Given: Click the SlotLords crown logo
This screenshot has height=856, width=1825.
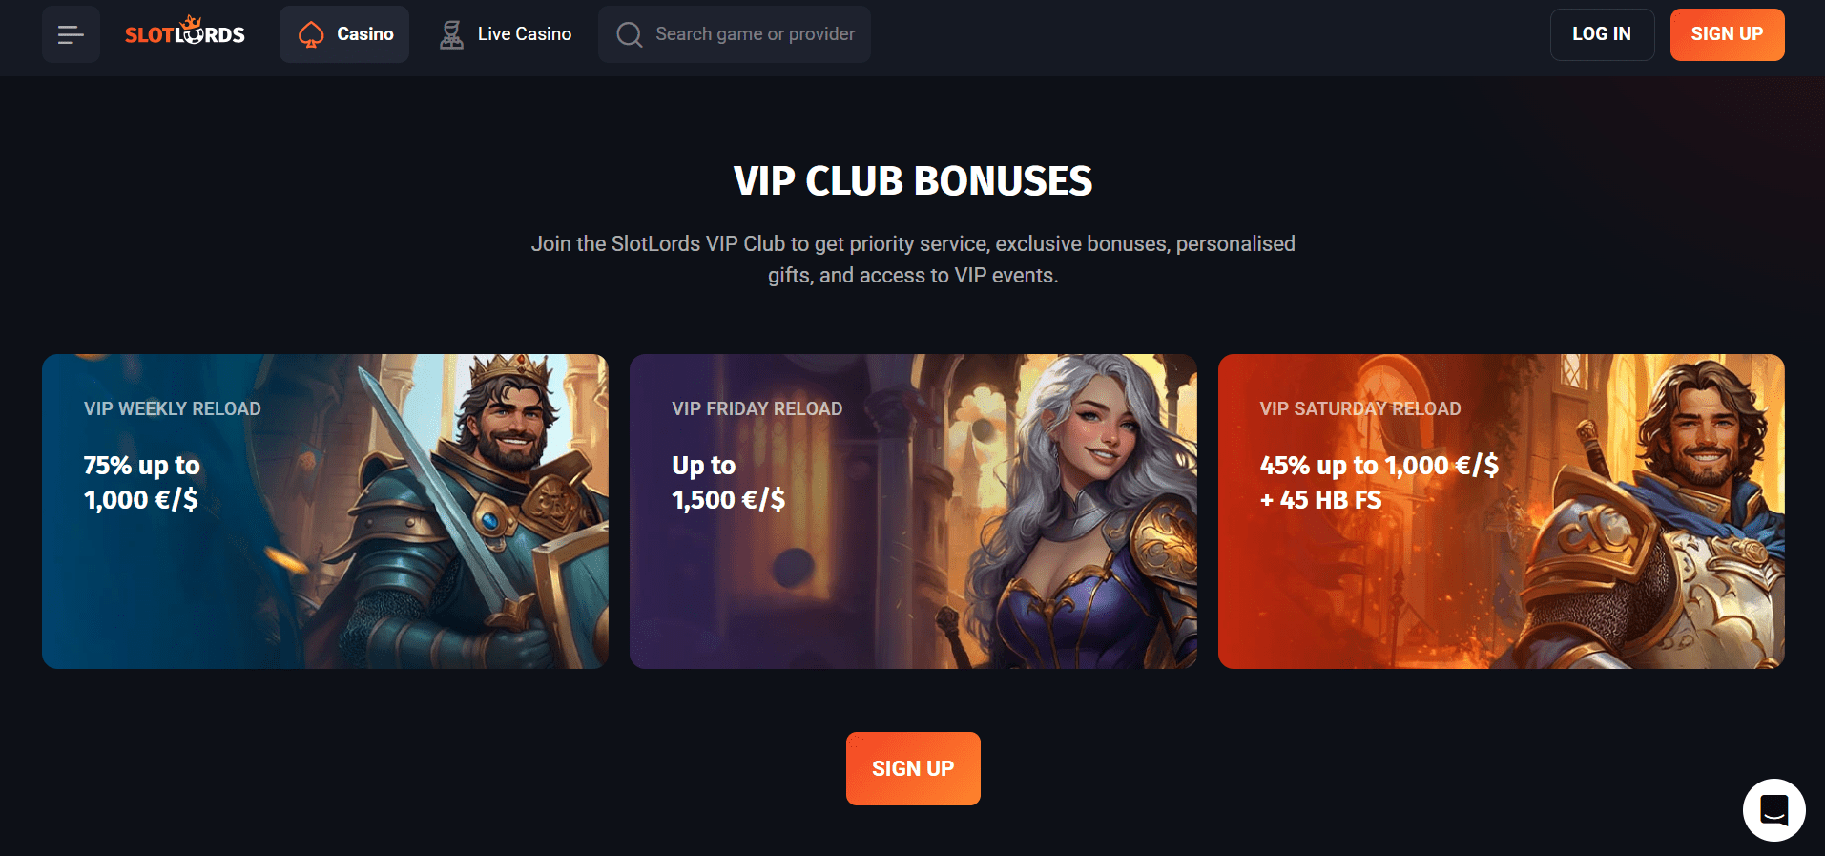Looking at the screenshot, I should coord(185,33).
